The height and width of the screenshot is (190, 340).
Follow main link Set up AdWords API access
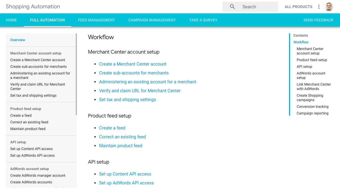pyautogui.click(x=126, y=183)
